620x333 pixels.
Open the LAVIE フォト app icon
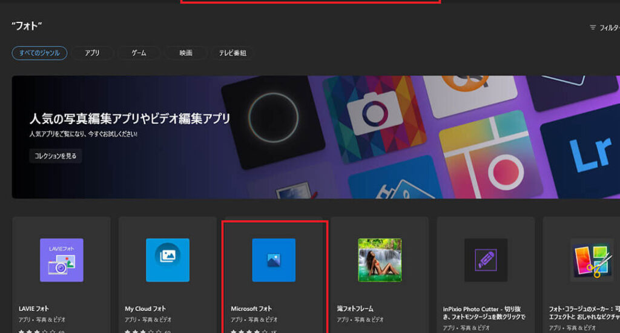[61, 260]
